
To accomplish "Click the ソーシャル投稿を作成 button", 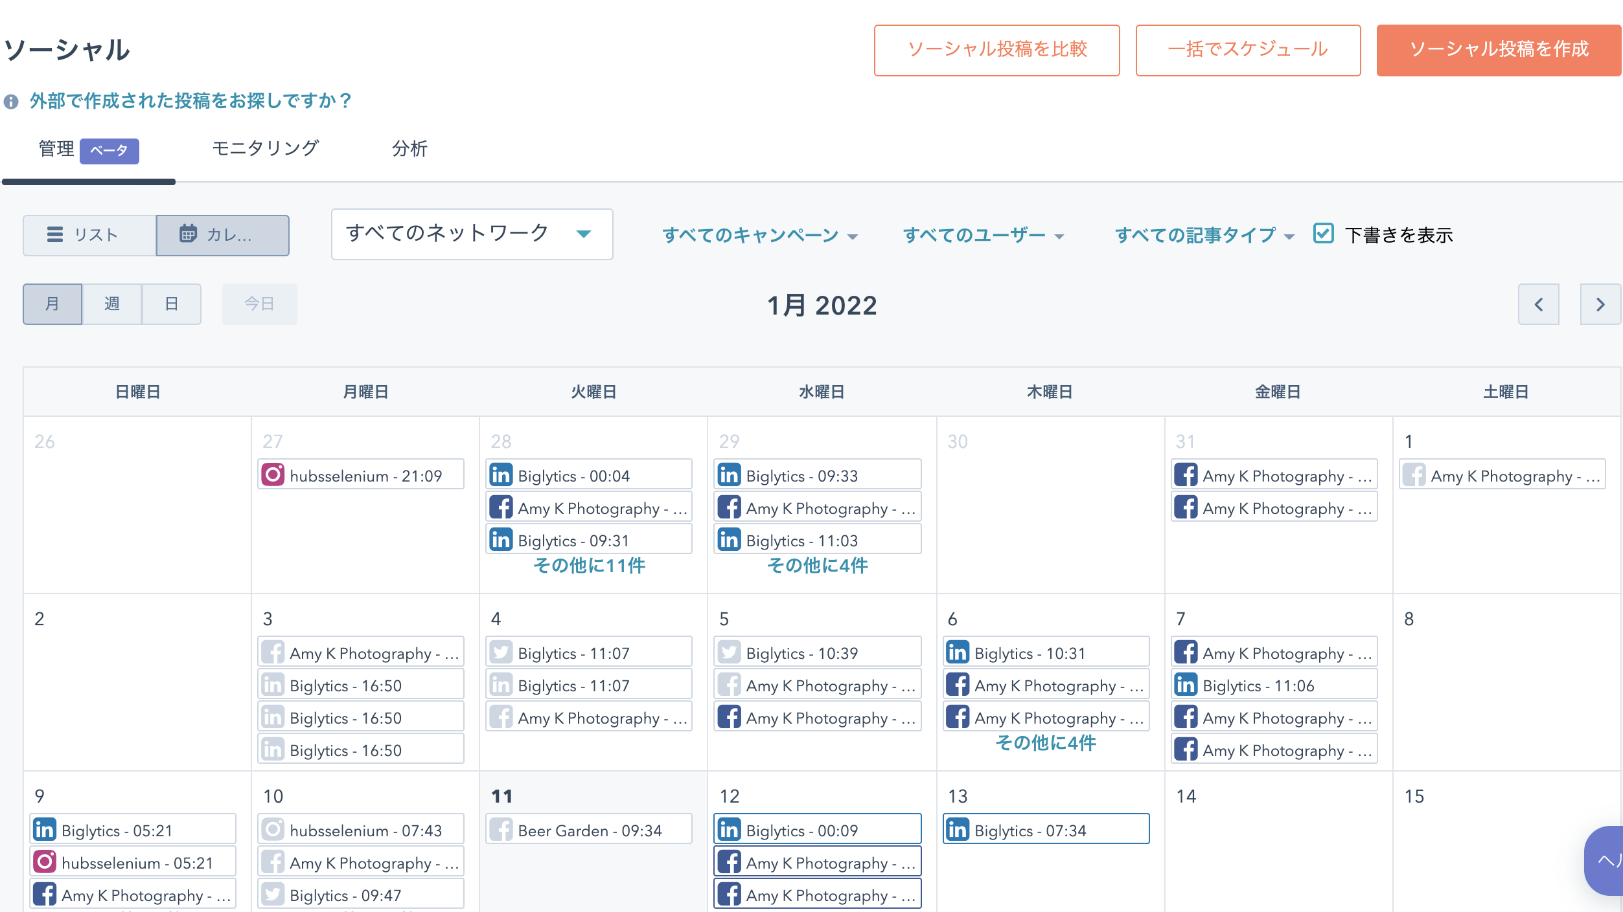I will (1499, 50).
